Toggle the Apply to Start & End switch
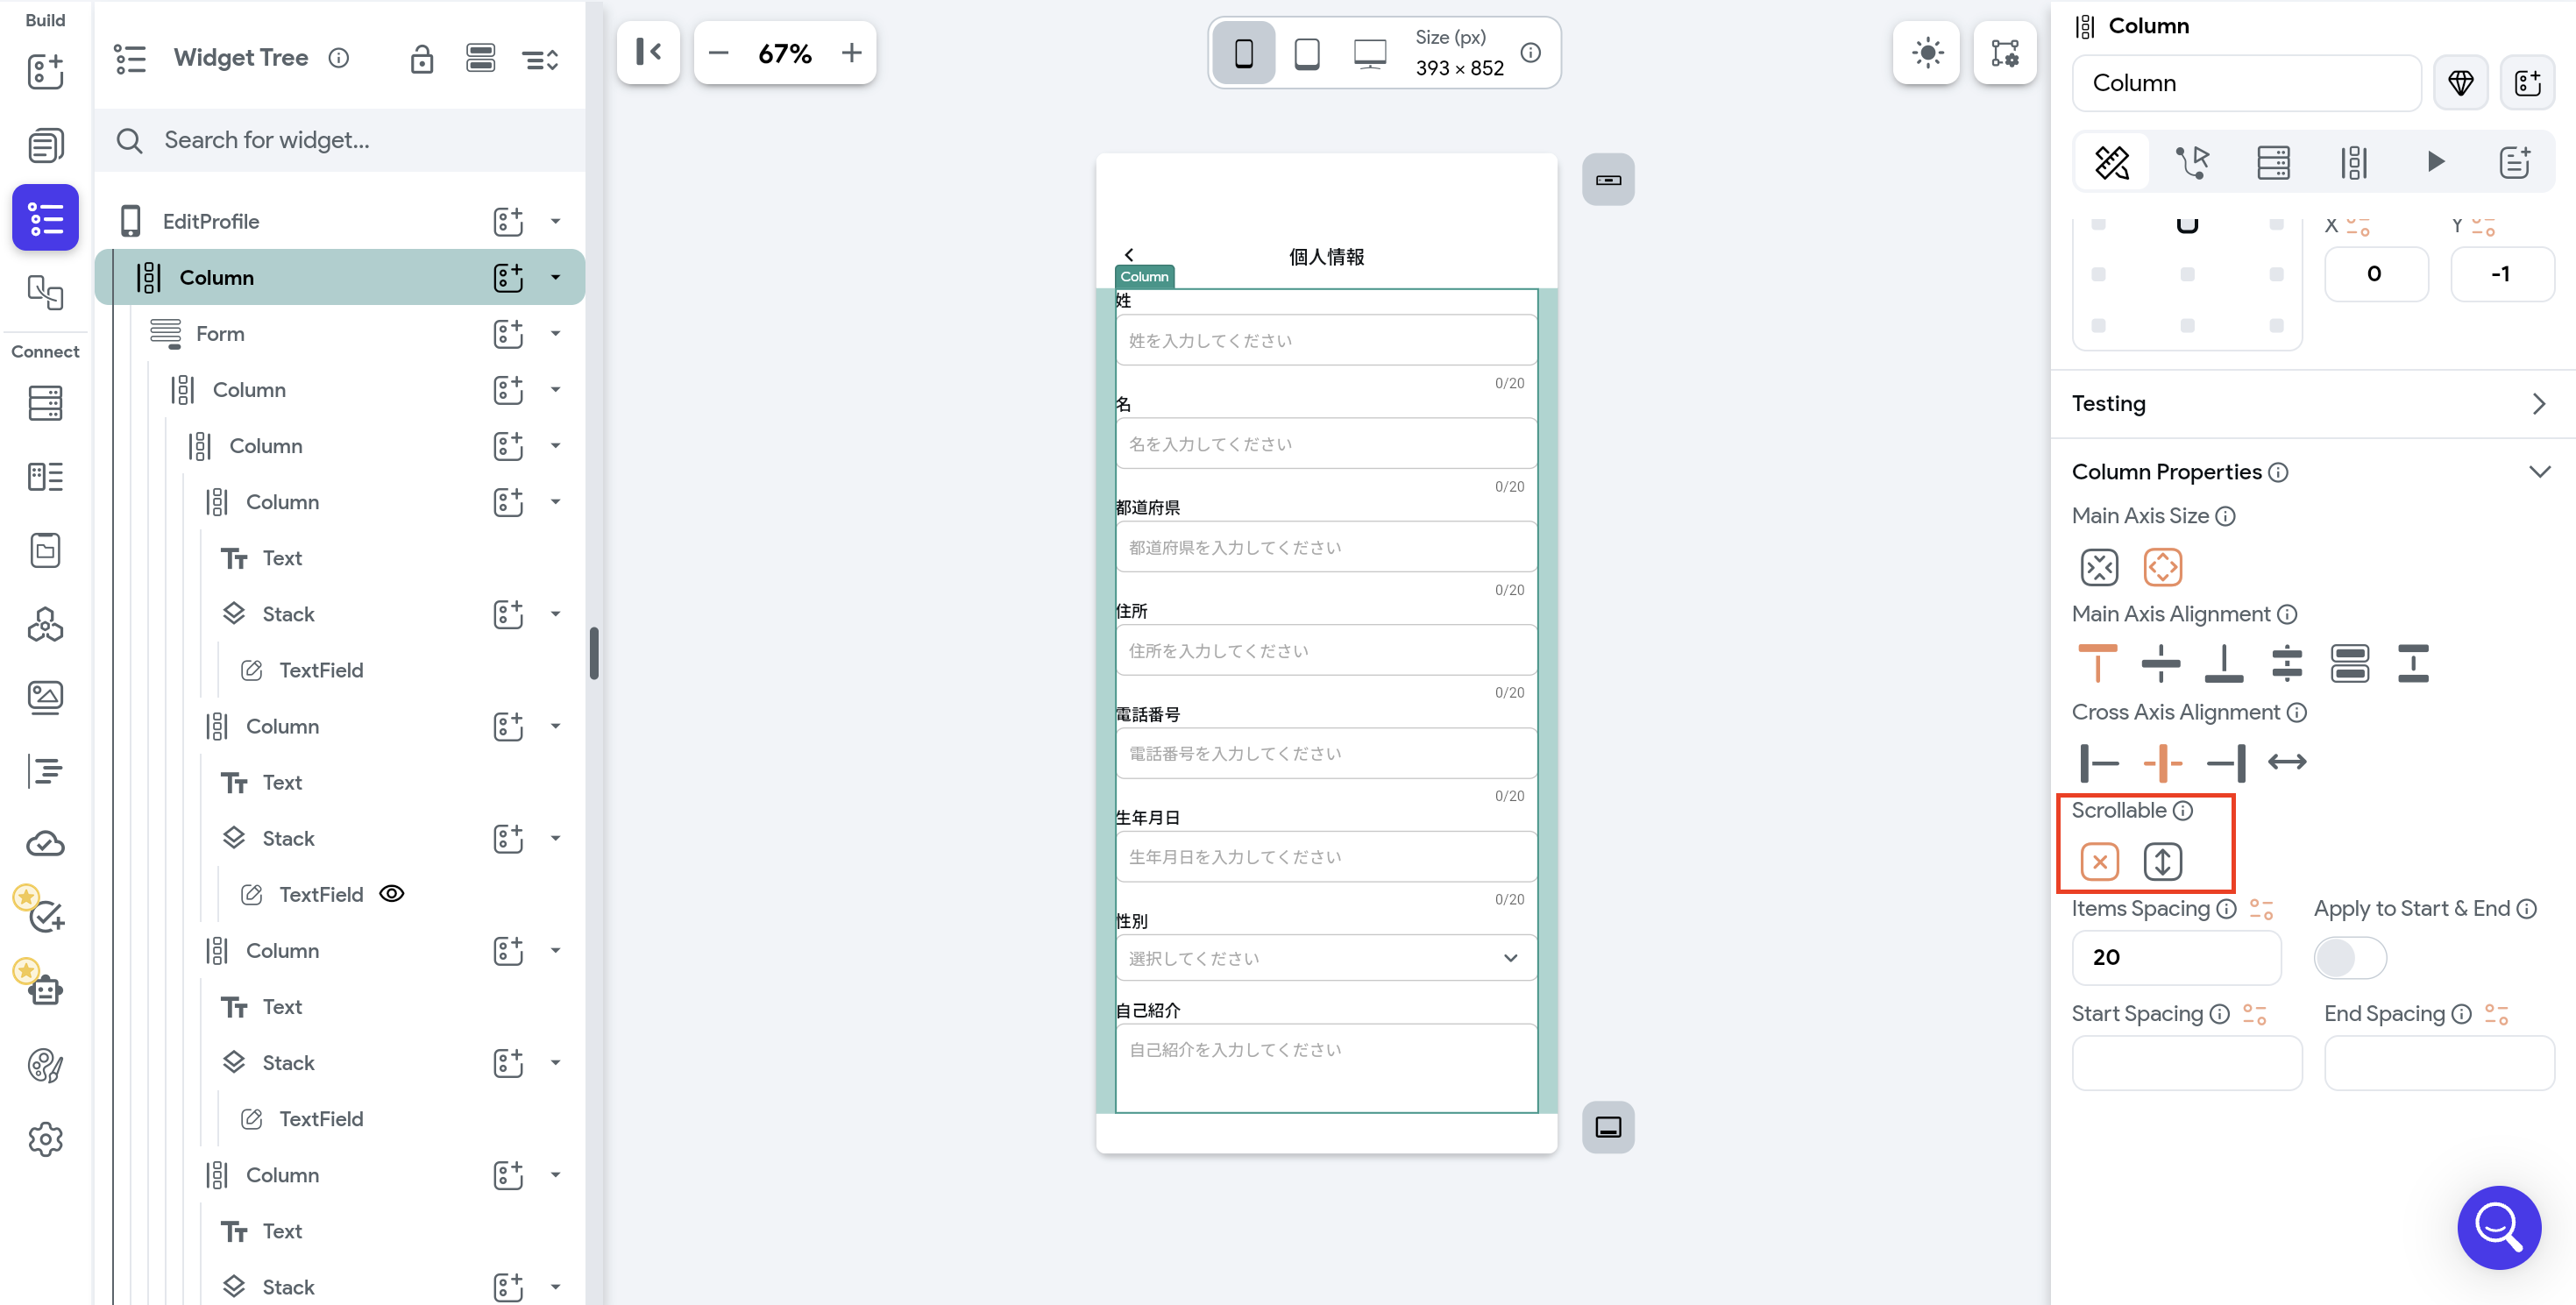 tap(2349, 958)
